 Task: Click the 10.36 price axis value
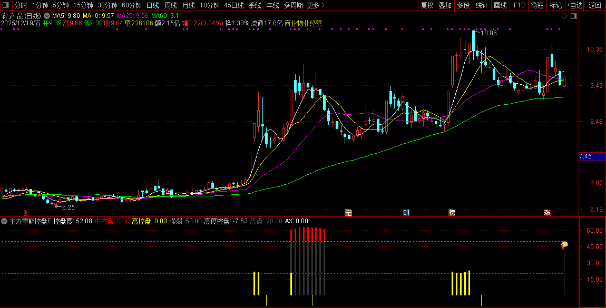(x=594, y=49)
